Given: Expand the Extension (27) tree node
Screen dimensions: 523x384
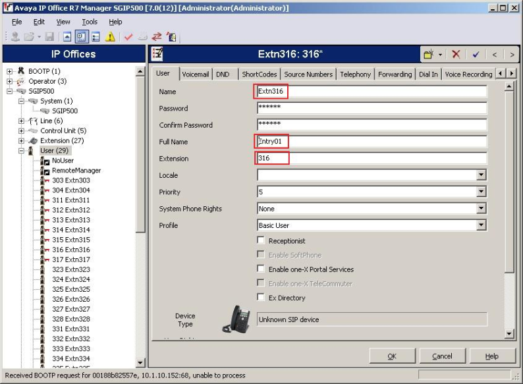Looking at the screenshot, I should pos(22,140).
